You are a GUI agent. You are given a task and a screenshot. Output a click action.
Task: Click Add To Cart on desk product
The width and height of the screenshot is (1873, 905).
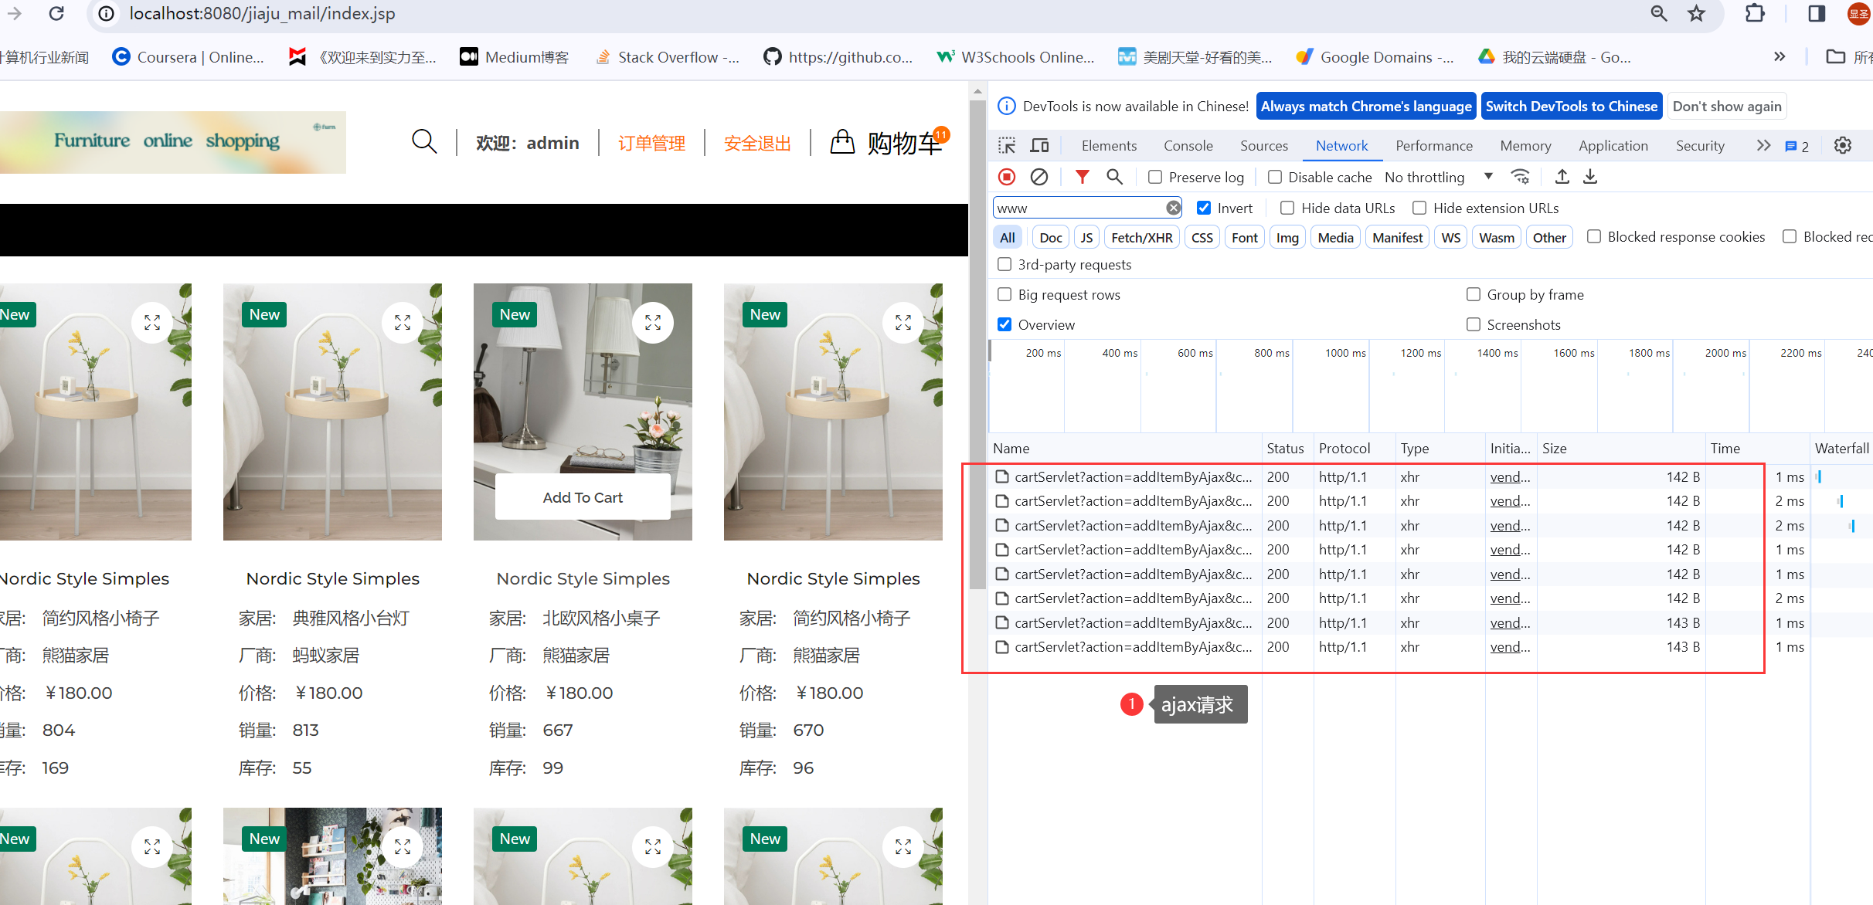tap(583, 497)
